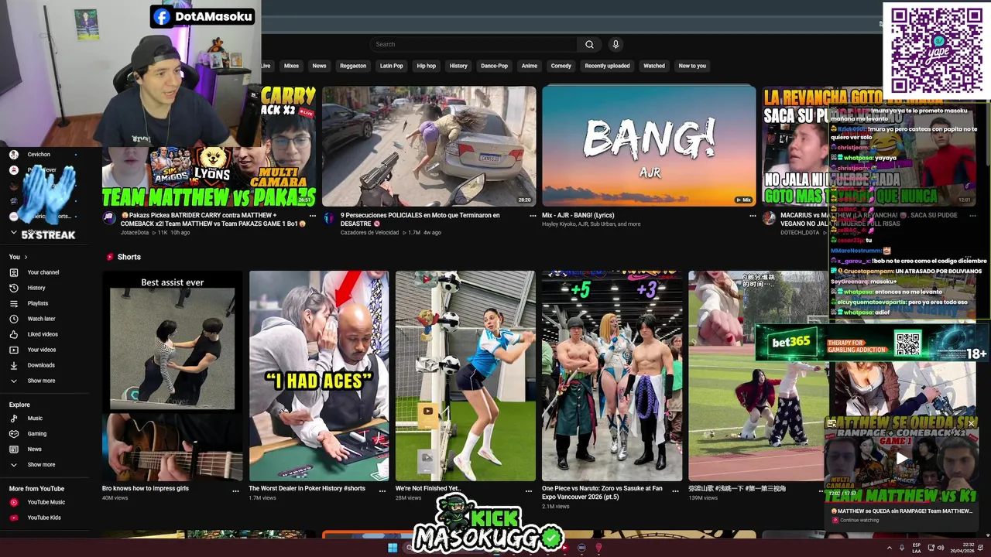
Task: Click We're Not Finished Yet short title
Action: click(x=428, y=489)
